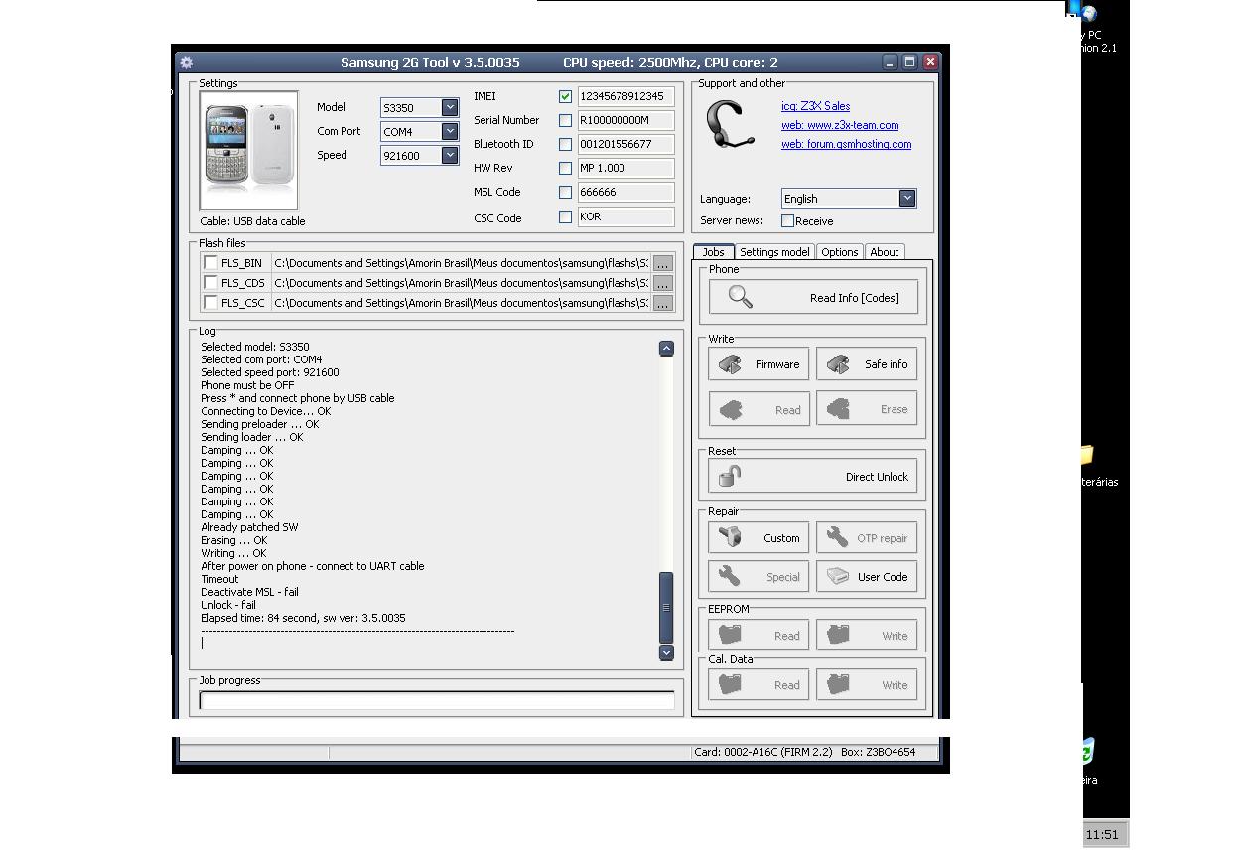Click the Read Info [Codes] button
1241x858 pixels.
[x=813, y=297]
